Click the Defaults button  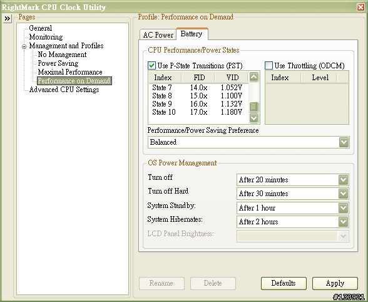[284, 283]
